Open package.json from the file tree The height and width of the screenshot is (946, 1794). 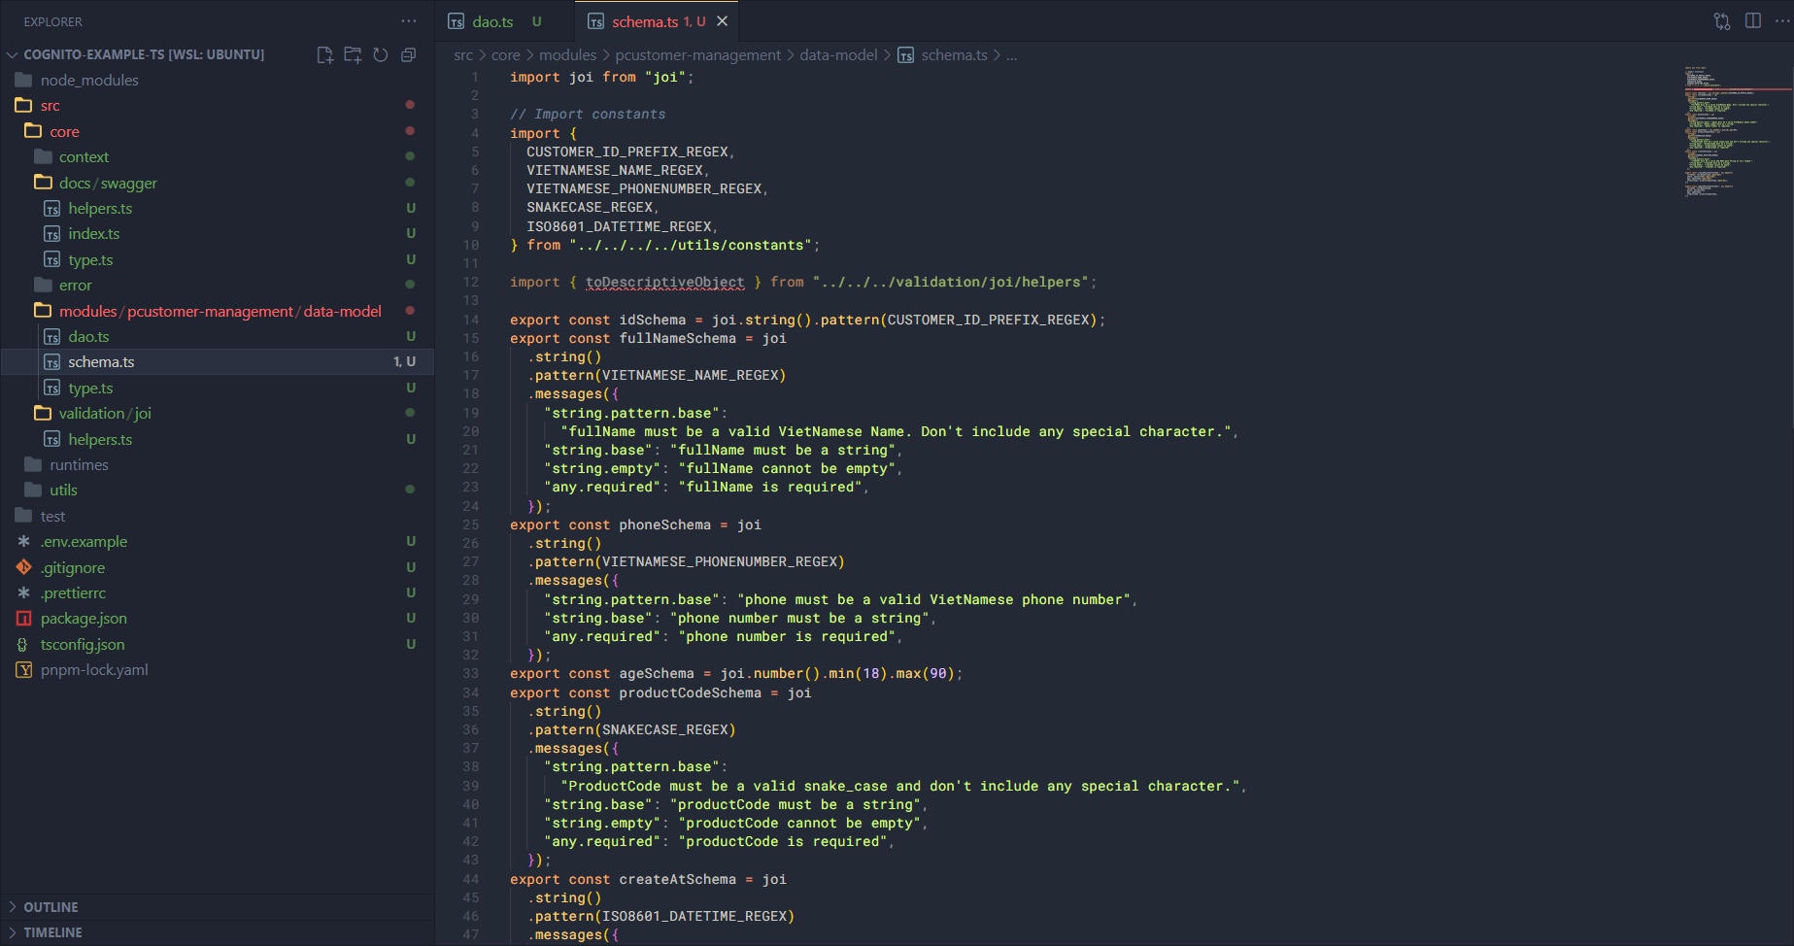[84, 619]
